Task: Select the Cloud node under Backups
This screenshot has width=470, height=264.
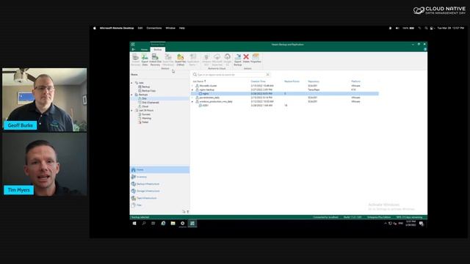Action: (143, 106)
